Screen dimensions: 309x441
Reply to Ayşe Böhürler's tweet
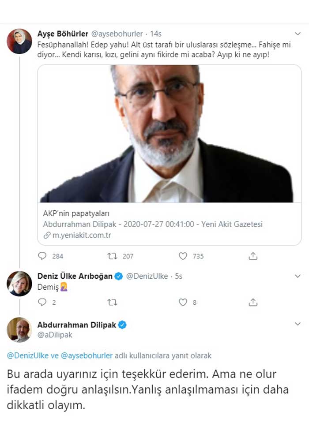pyautogui.click(x=42, y=256)
